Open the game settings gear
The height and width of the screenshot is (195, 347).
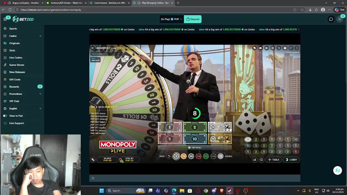point(273,48)
